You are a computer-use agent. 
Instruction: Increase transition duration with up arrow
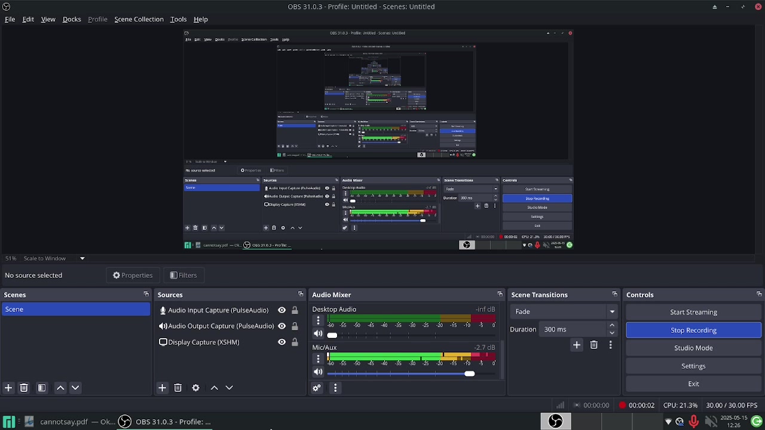click(612, 325)
